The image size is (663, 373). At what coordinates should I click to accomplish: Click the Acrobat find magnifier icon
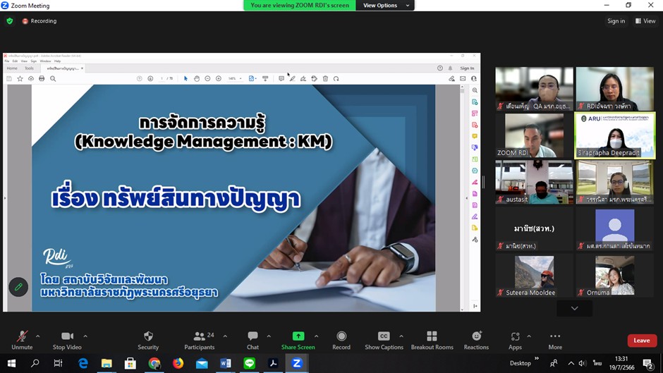pos(53,79)
